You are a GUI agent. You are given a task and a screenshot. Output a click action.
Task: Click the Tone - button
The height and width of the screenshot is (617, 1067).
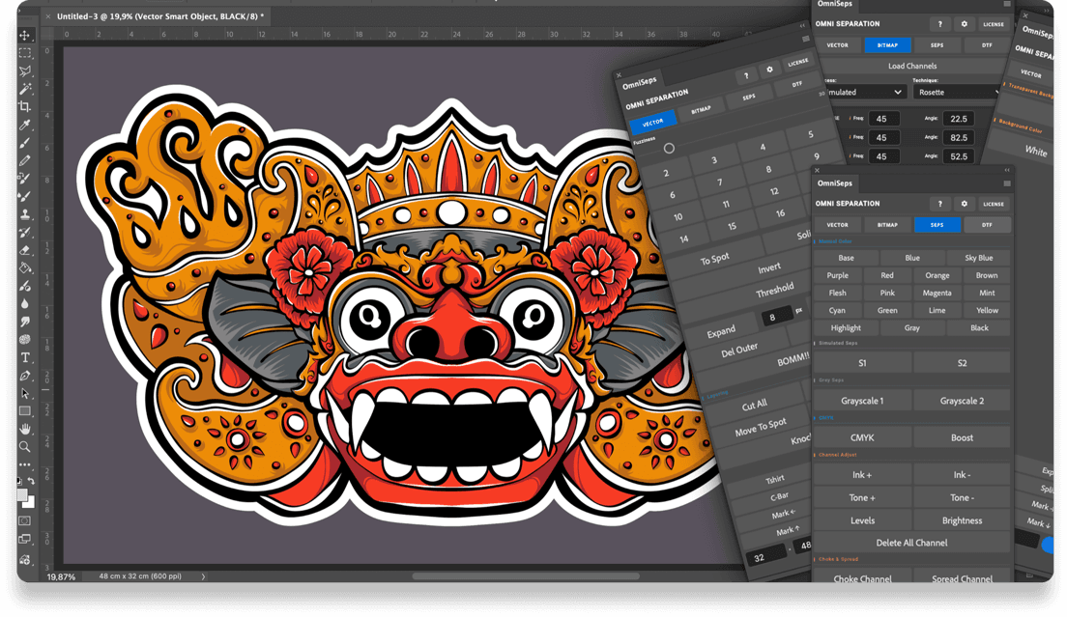point(962,497)
